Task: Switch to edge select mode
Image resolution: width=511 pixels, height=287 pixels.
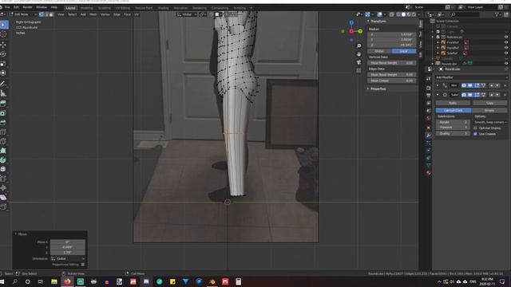Action: [46, 14]
